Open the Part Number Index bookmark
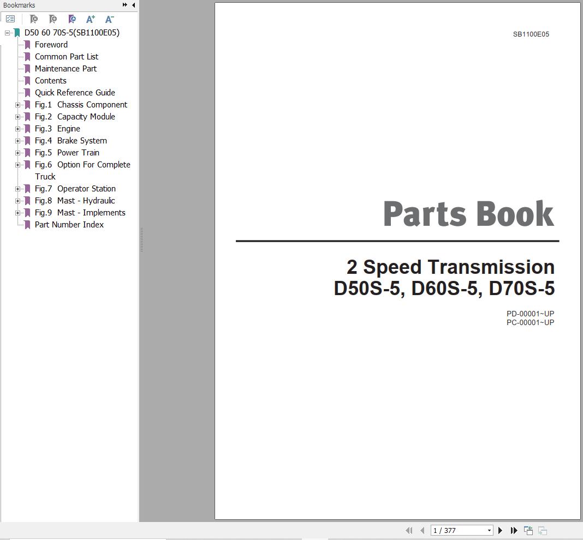Viewport: 583px width, 540px height. point(69,225)
